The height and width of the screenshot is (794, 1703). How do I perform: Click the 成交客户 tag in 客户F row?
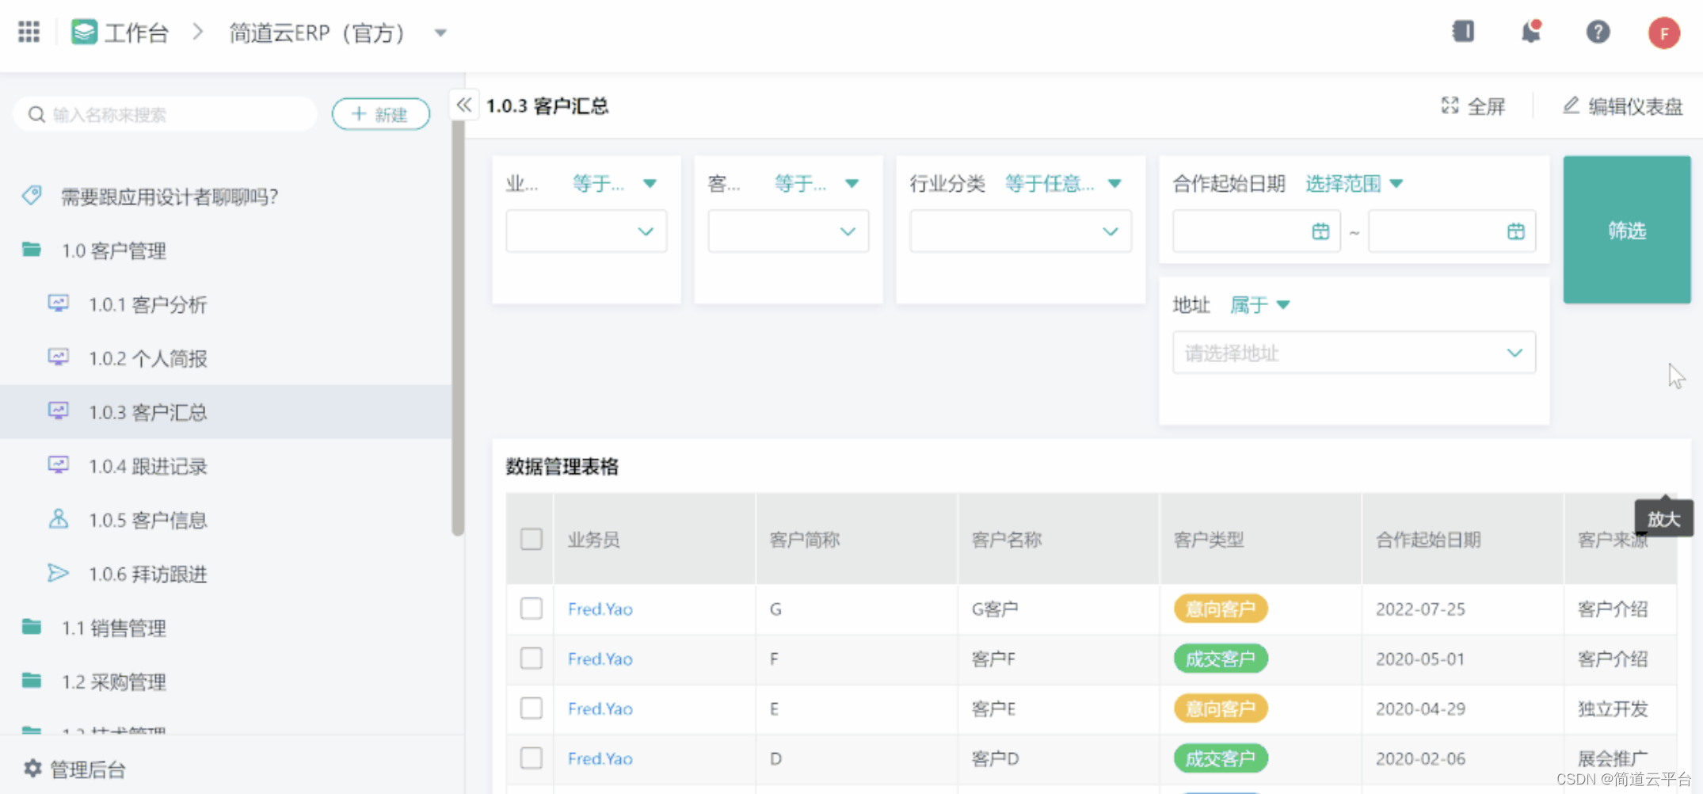click(1221, 658)
